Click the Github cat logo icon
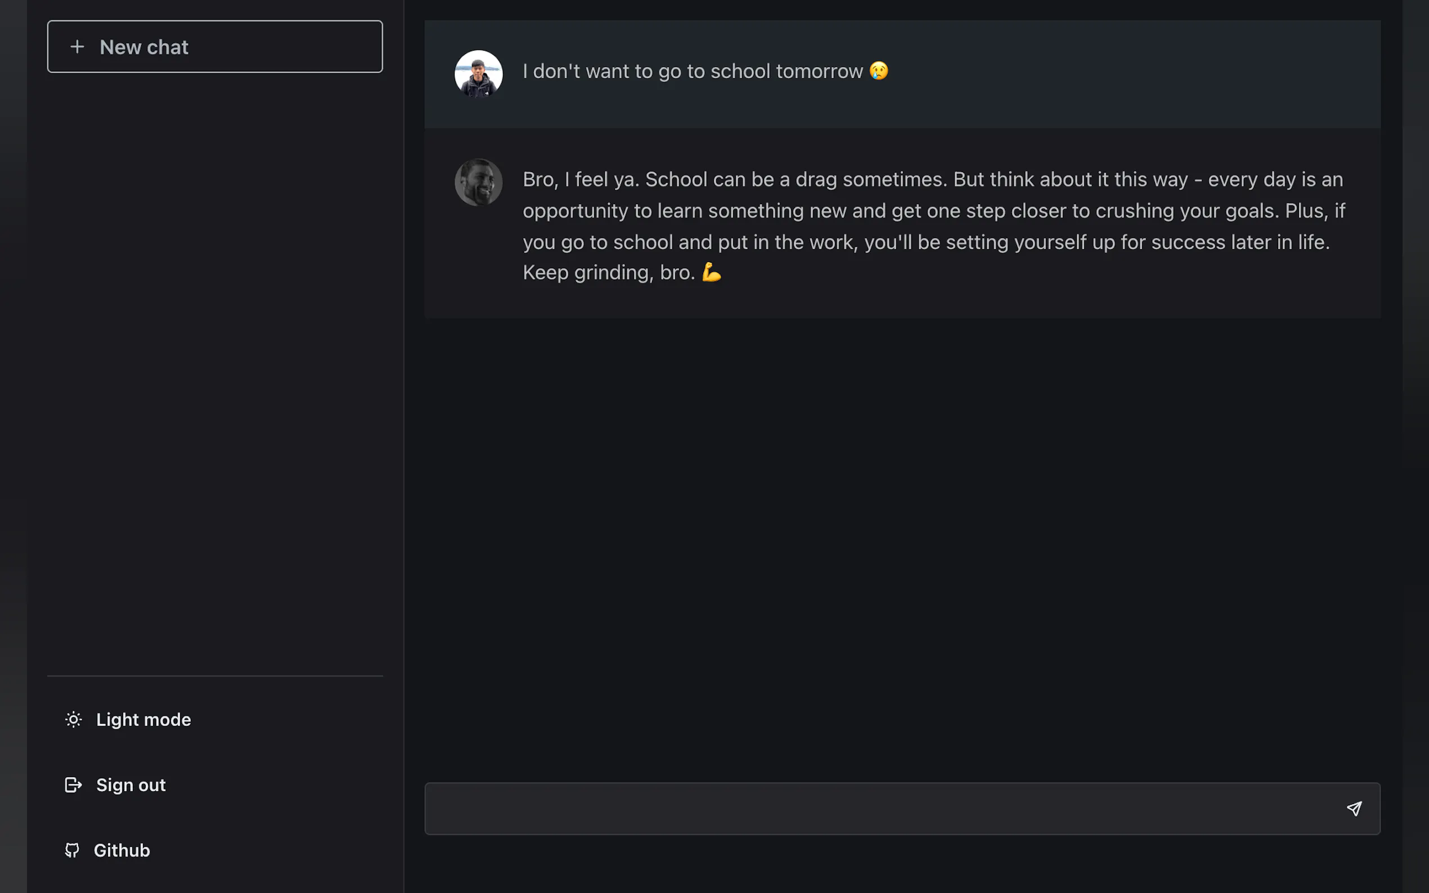 coord(72,850)
